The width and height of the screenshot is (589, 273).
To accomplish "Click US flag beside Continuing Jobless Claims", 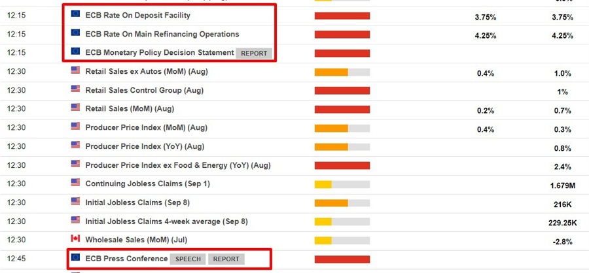I will (x=75, y=184).
